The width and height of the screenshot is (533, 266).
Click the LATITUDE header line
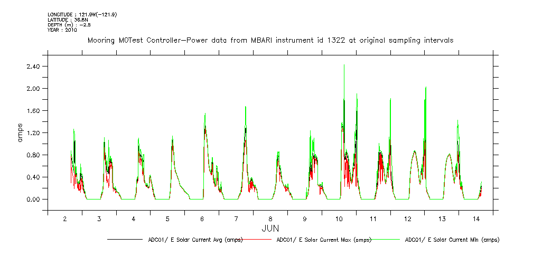[67, 20]
